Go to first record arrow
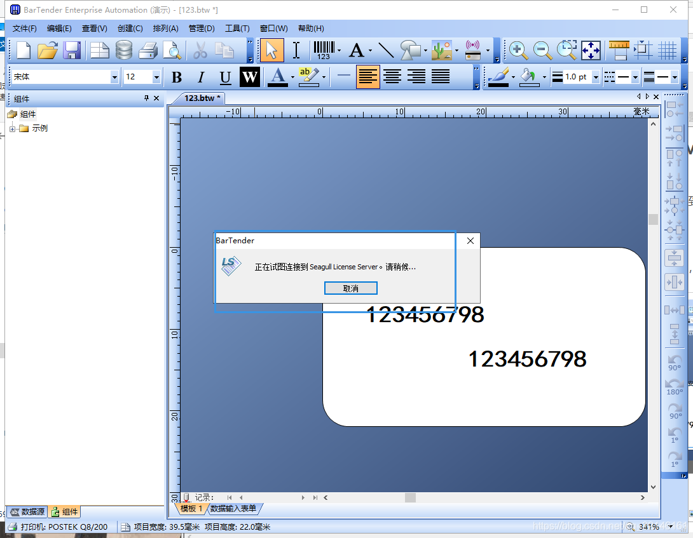 coord(230,497)
